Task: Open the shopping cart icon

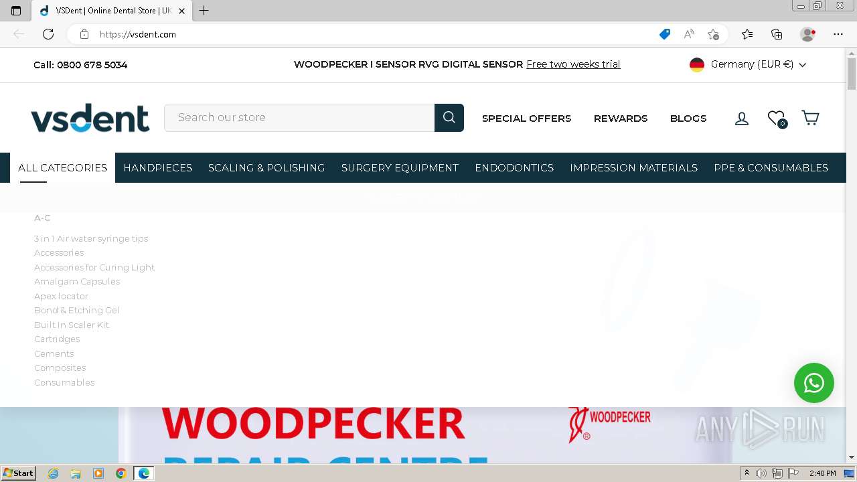Action: tap(810, 118)
